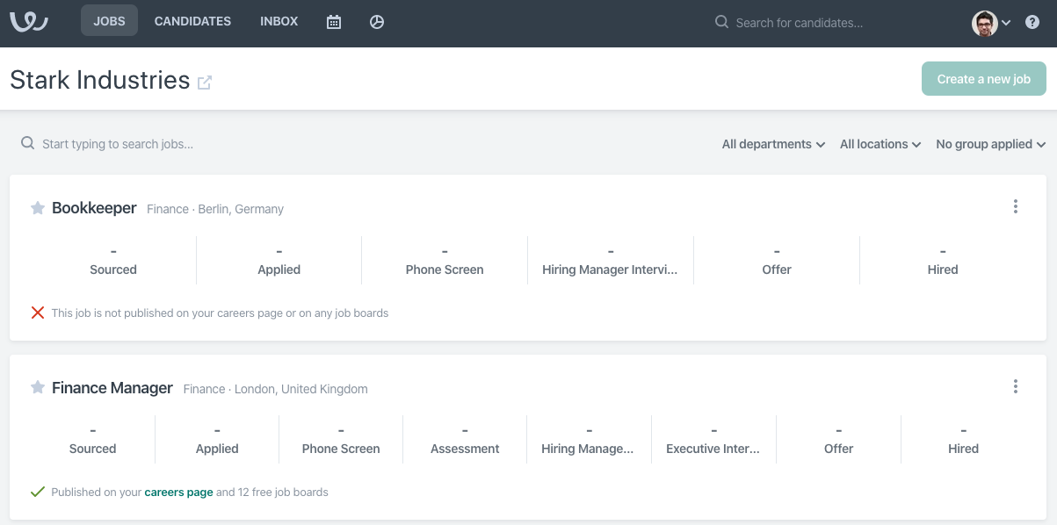Open Bookkeeper job options kebab menu
Image resolution: width=1057 pixels, height=525 pixels.
pos(1016,206)
